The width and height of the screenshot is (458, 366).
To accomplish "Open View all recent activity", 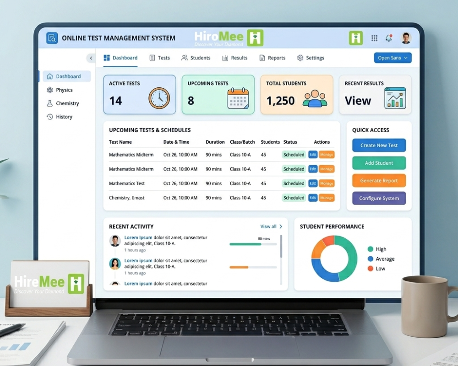I will pyautogui.click(x=268, y=226).
